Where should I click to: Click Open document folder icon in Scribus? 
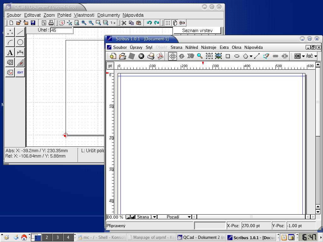(122, 56)
